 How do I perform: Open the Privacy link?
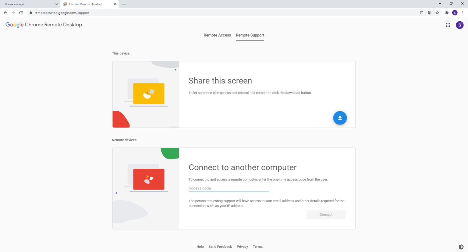[242, 247]
